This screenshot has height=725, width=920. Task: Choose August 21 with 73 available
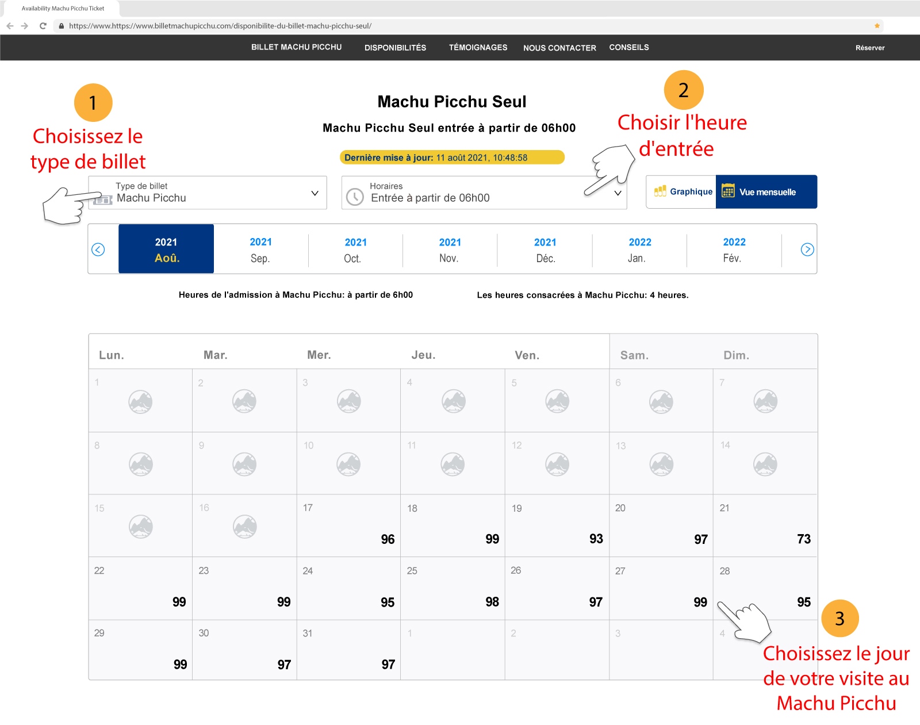point(765,525)
